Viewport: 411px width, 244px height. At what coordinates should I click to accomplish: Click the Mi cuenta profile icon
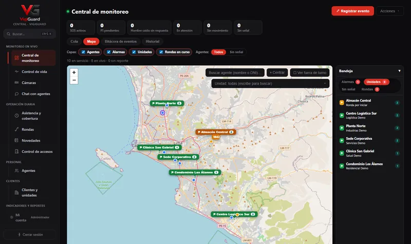[11, 217]
